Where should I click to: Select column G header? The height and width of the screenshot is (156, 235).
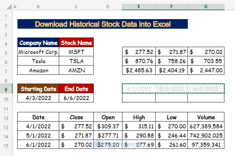point(206,7)
